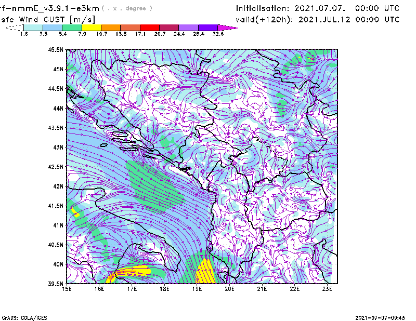Viewport: 416px width, 321px height.
Task: Click the '44N' latitude label
Action: pos(58,108)
